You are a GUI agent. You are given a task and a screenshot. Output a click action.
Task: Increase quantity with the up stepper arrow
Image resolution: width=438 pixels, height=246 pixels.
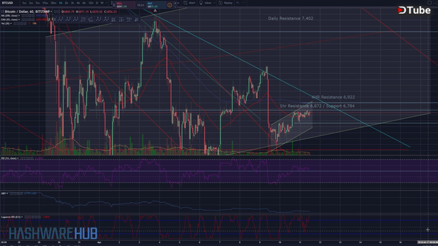coord(175,3)
